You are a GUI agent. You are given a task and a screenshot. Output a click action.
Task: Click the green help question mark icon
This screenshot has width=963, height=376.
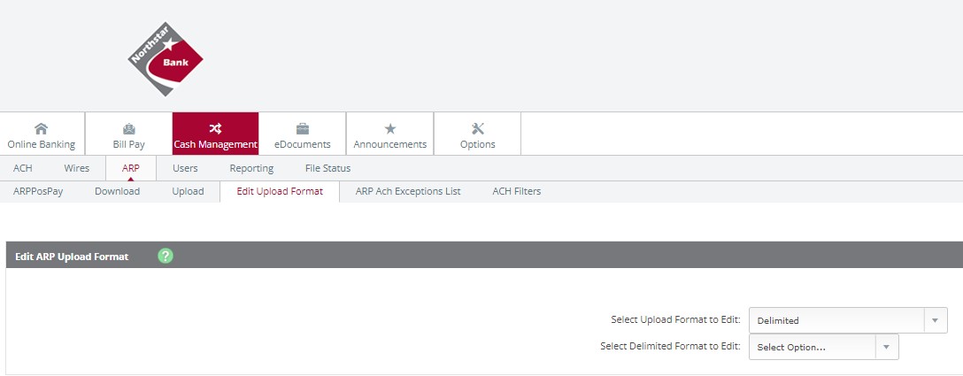[x=166, y=257]
